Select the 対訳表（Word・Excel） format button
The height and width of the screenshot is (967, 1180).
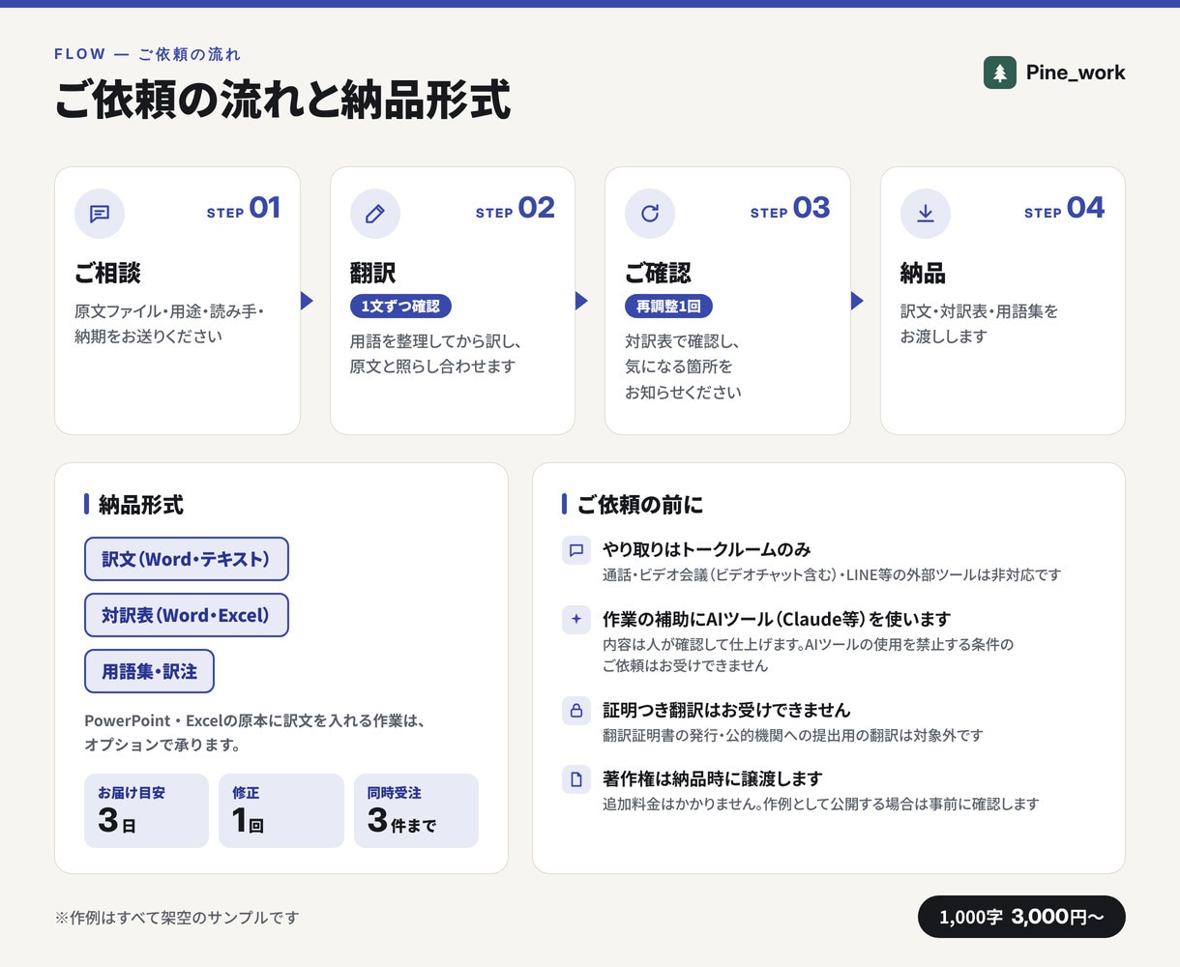coord(187,615)
